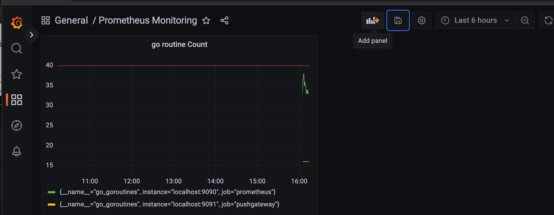Open the go routine Count panel title menu
Image resolution: width=554 pixels, height=215 pixels.
(x=179, y=45)
